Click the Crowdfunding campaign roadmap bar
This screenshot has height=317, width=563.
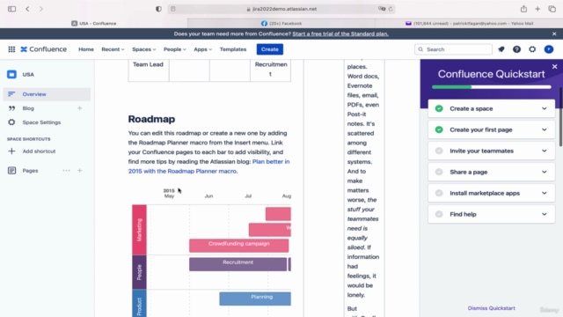point(238,246)
